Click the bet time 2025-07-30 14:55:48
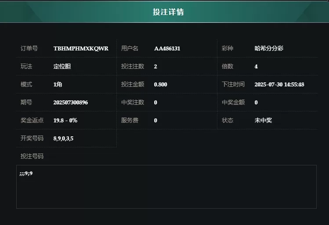 (x=279, y=84)
